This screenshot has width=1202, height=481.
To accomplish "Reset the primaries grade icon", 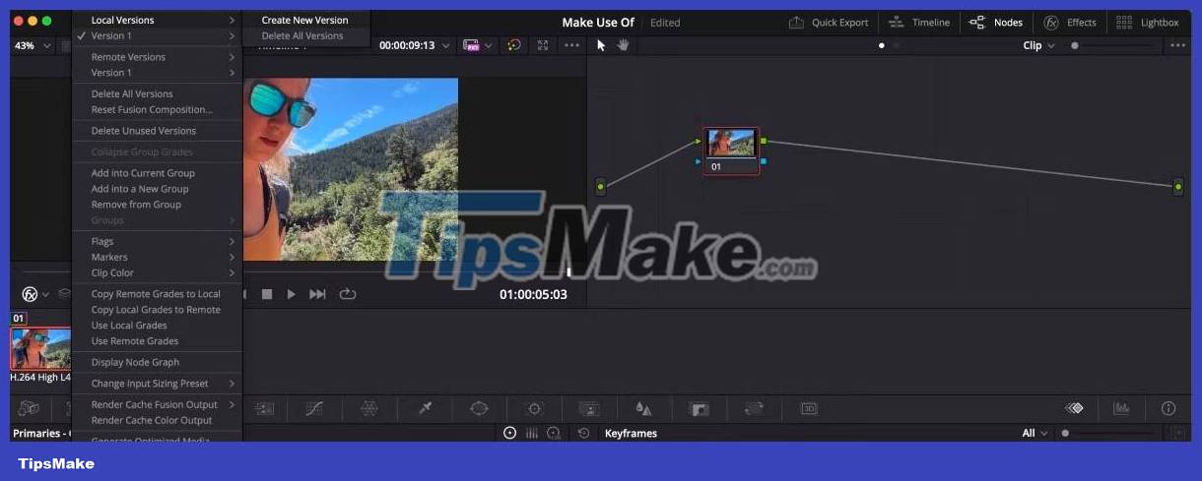I will point(583,433).
